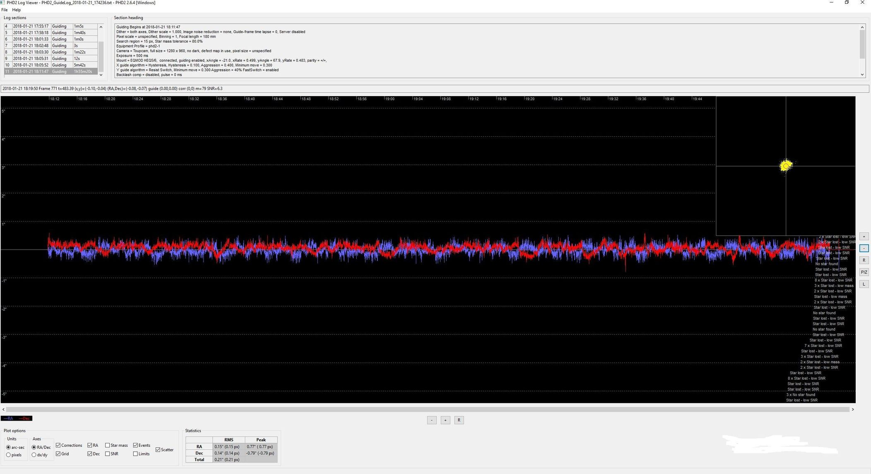Image resolution: width=871 pixels, height=474 pixels.
Task: Click horizontal zoom-in plus below graph
Action: coord(445,420)
